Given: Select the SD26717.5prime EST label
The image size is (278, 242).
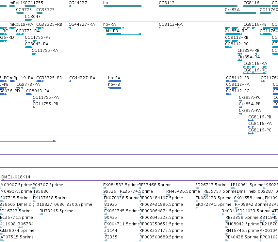Looking at the screenshot, I should [x=212, y=185].
